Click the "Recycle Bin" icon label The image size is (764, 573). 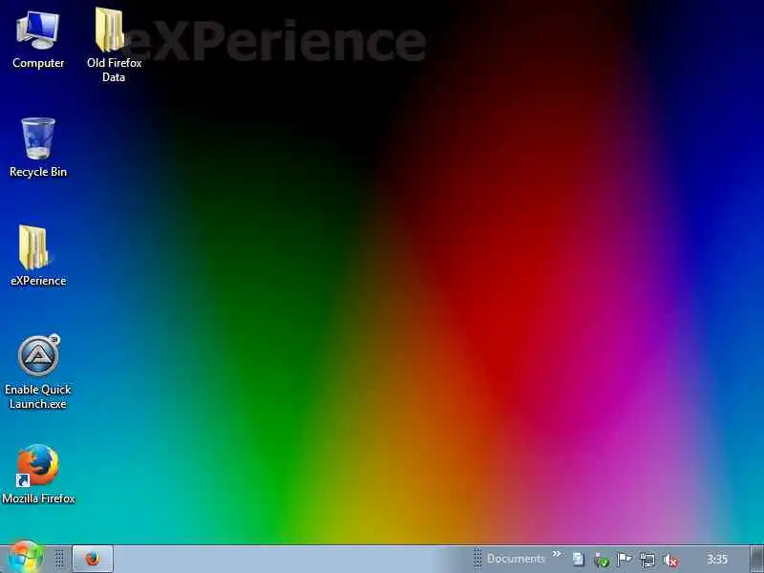pyautogui.click(x=38, y=172)
